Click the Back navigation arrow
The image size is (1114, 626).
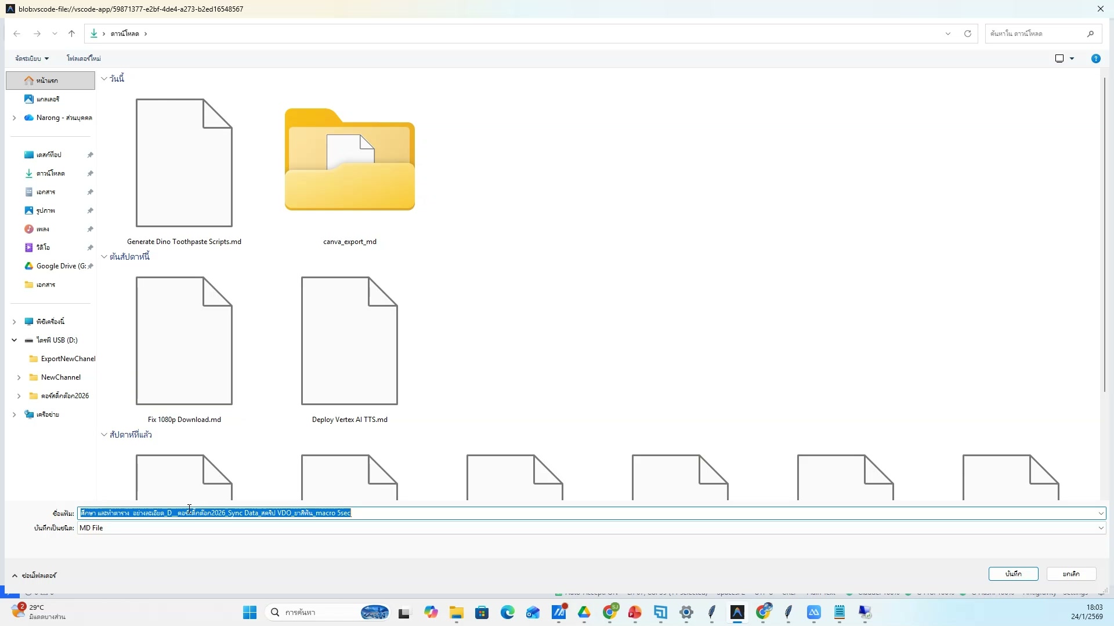pyautogui.click(x=17, y=34)
